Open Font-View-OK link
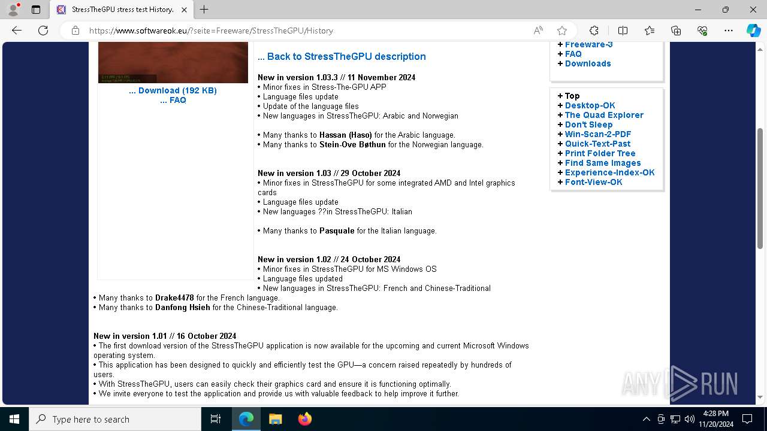The height and width of the screenshot is (431, 767). click(x=593, y=182)
